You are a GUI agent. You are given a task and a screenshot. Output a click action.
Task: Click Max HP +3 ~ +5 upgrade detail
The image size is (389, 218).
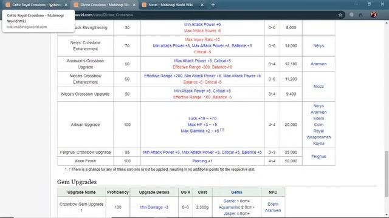click(x=202, y=125)
